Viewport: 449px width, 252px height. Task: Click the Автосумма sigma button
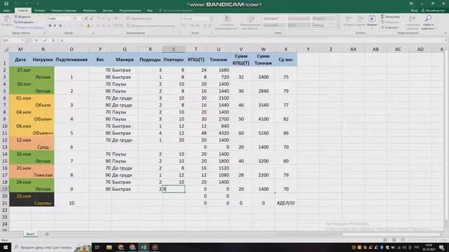tap(391, 17)
